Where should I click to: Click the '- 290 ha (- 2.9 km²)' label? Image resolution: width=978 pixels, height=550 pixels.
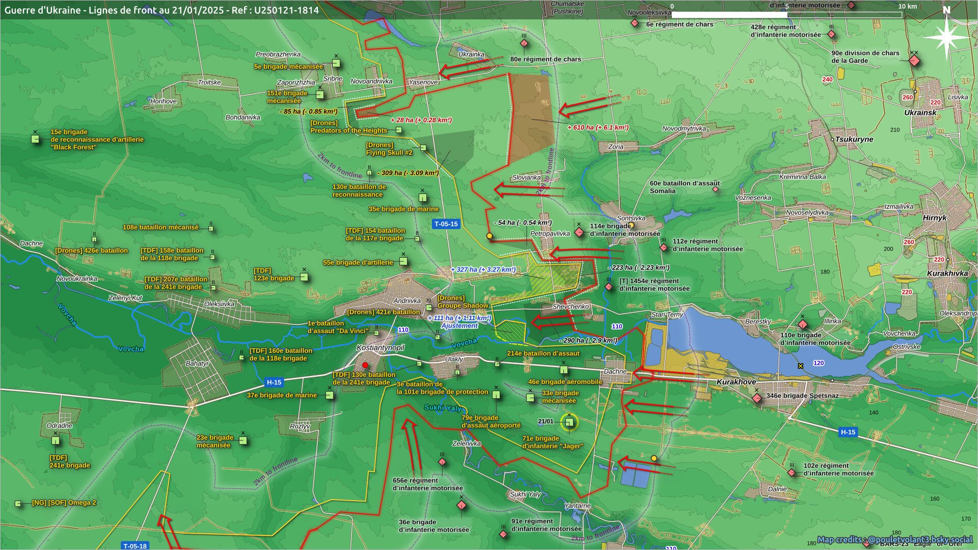click(x=588, y=340)
